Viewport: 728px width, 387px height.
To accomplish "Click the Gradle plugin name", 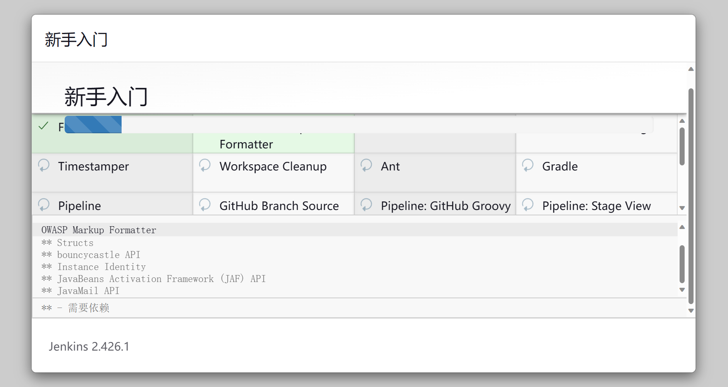I will click(x=560, y=167).
